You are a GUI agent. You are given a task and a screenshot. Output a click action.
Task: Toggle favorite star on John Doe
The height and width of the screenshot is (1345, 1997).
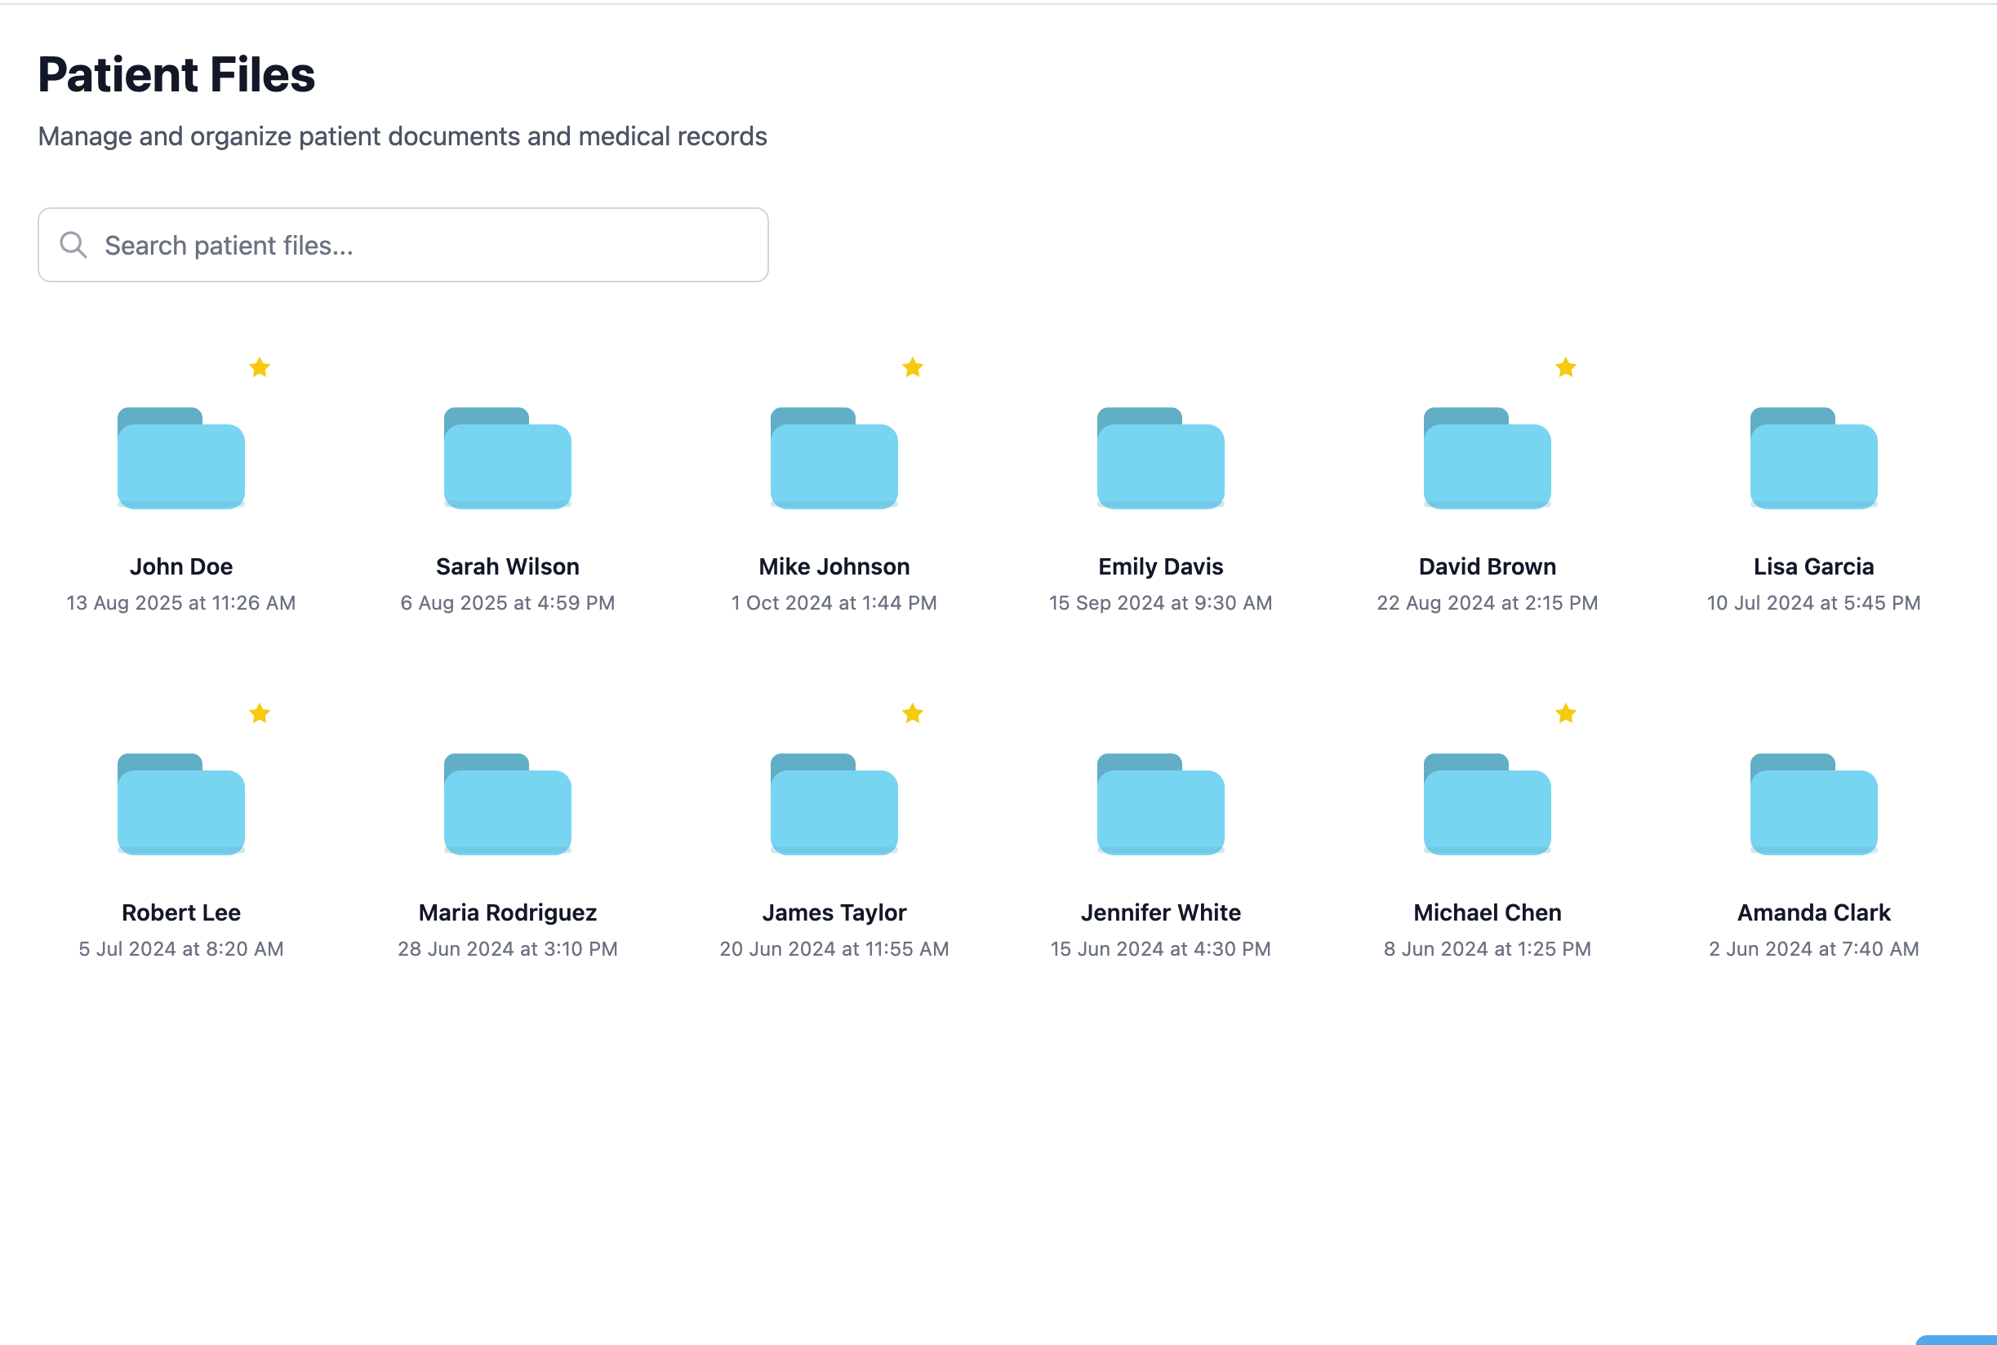[260, 368]
